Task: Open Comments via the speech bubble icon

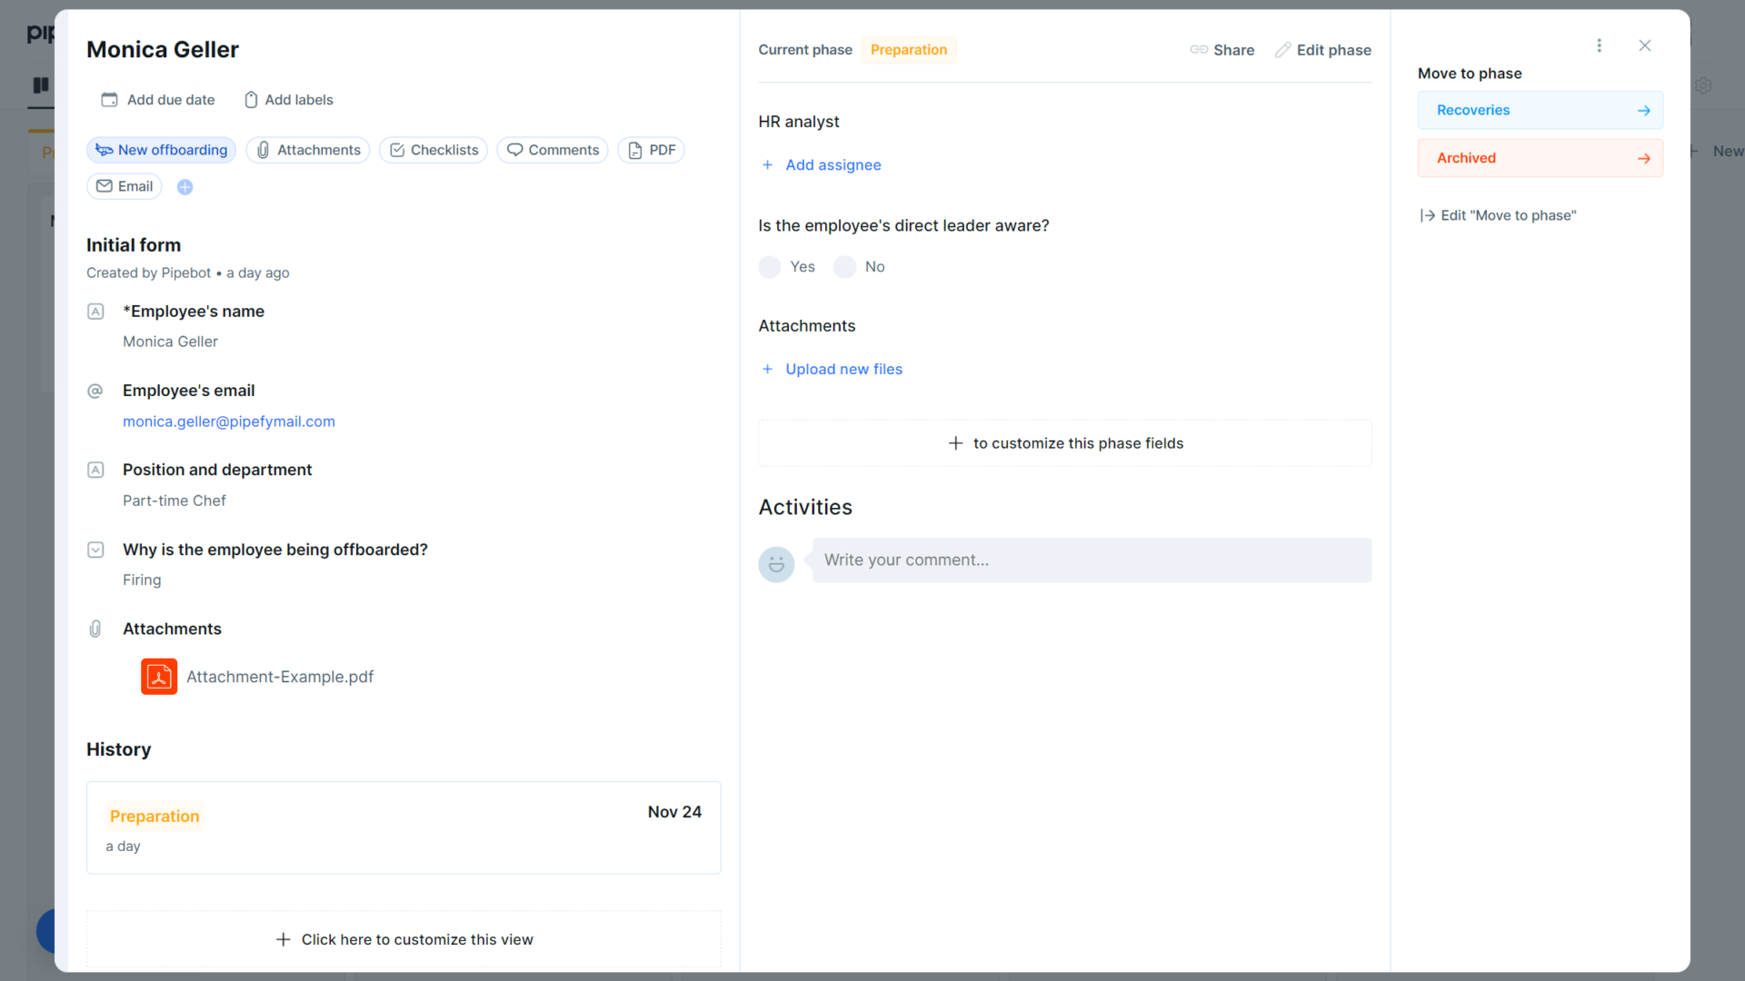Action: point(514,150)
